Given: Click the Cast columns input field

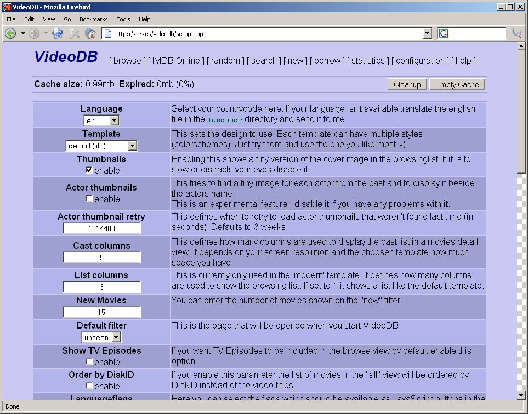Looking at the screenshot, I should click(x=101, y=257).
